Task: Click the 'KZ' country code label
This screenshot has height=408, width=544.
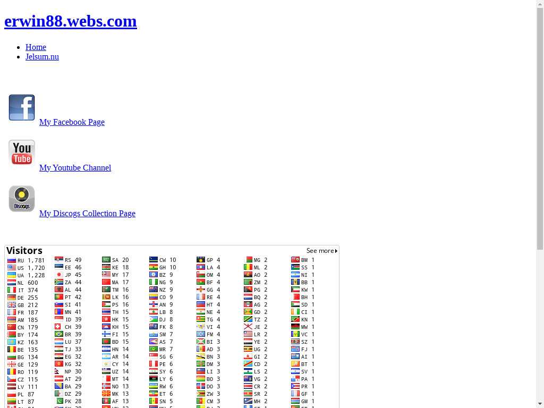Action: click(21, 343)
